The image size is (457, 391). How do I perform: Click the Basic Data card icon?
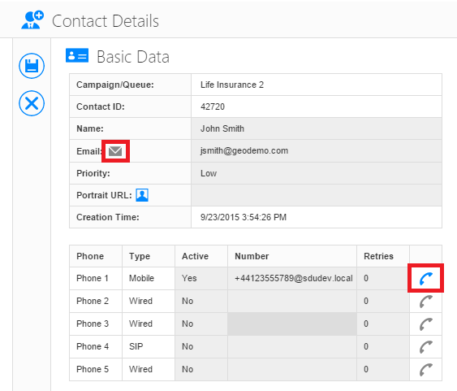(x=77, y=55)
